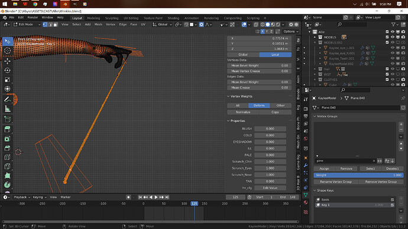
Task: Open the Object Data mesh properties tab
Action: pyautogui.click(x=306, y=195)
